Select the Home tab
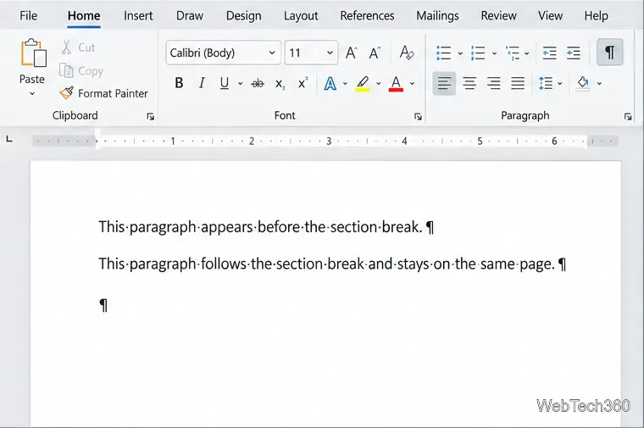Screen dimensions: 644x428 [84, 15]
